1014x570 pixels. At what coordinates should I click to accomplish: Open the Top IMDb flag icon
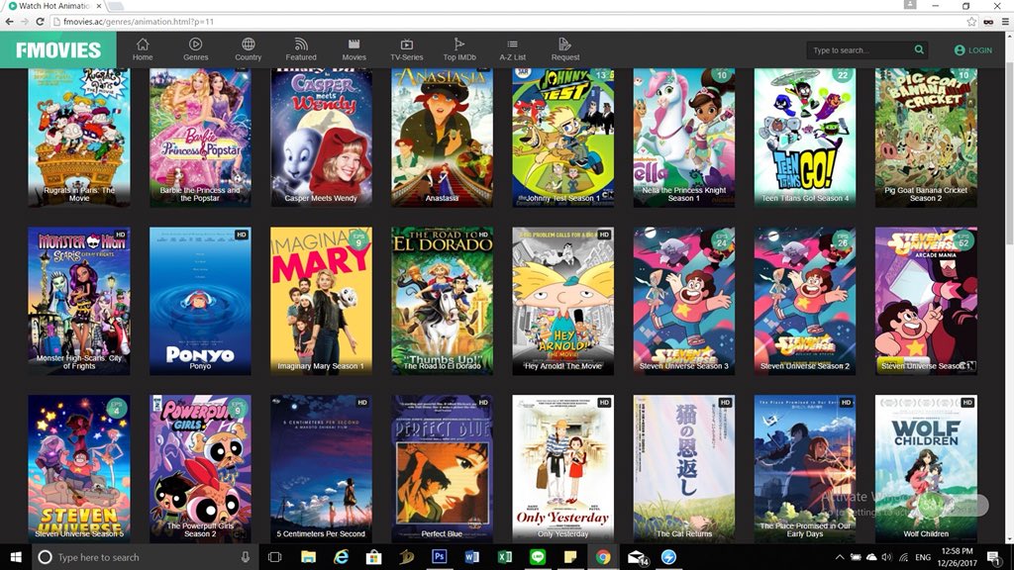tap(459, 44)
